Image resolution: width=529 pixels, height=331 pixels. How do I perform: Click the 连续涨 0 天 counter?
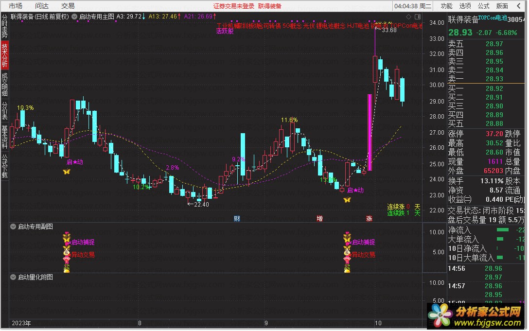pyautogui.click(x=404, y=207)
